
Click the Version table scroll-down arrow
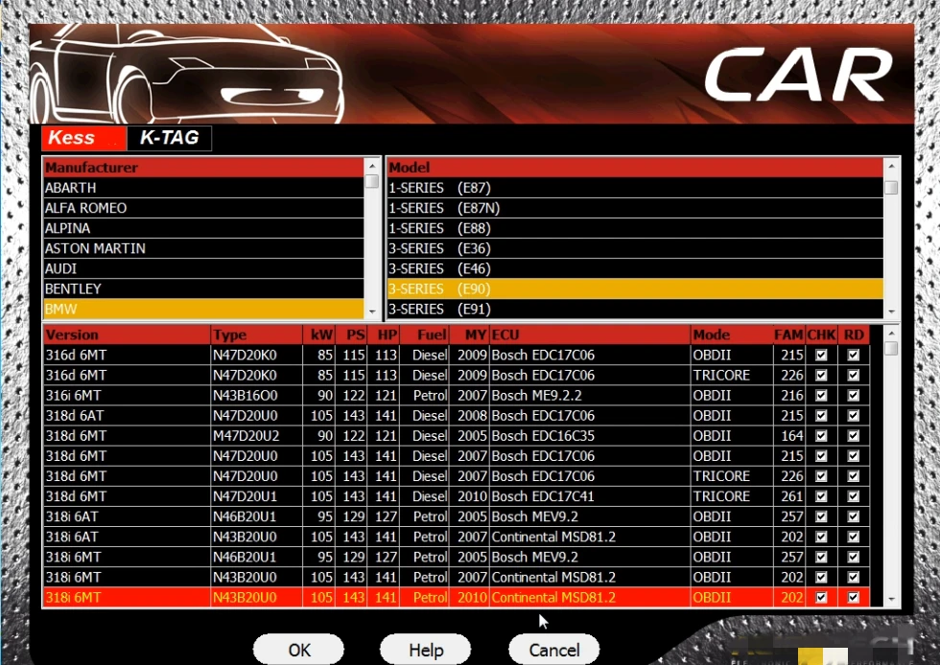click(891, 599)
